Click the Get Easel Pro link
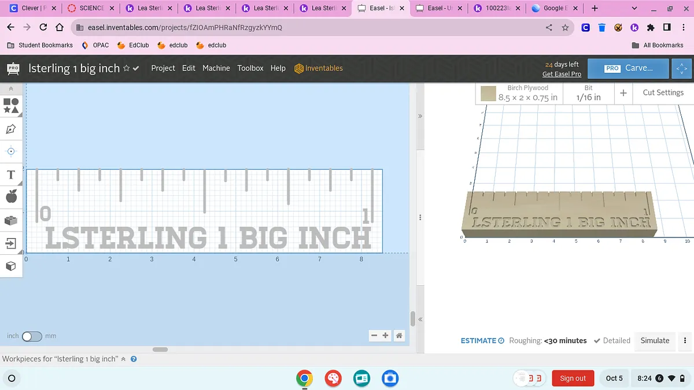694x390 pixels. (561, 74)
